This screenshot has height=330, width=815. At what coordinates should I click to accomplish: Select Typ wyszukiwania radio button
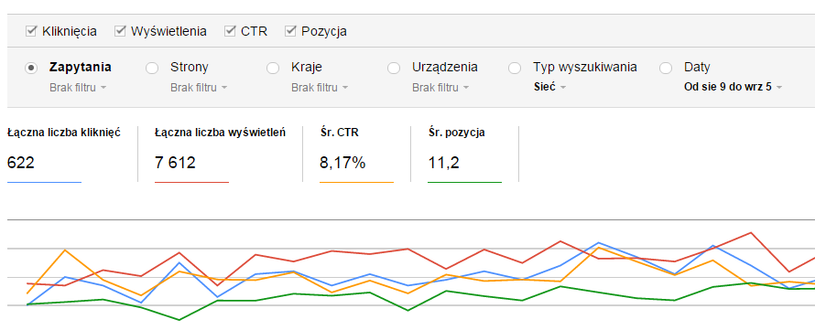click(x=515, y=68)
